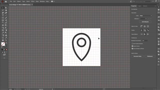The image size is (160, 90).
Task: Expand the status bar info arrow
Action: click(x=52, y=89)
